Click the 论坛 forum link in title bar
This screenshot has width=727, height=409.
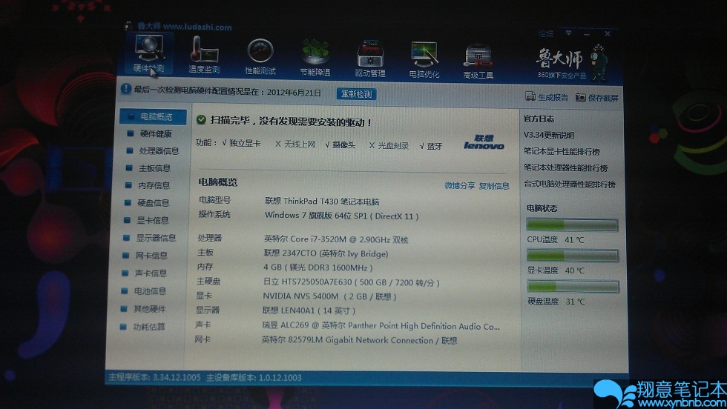[x=546, y=33]
